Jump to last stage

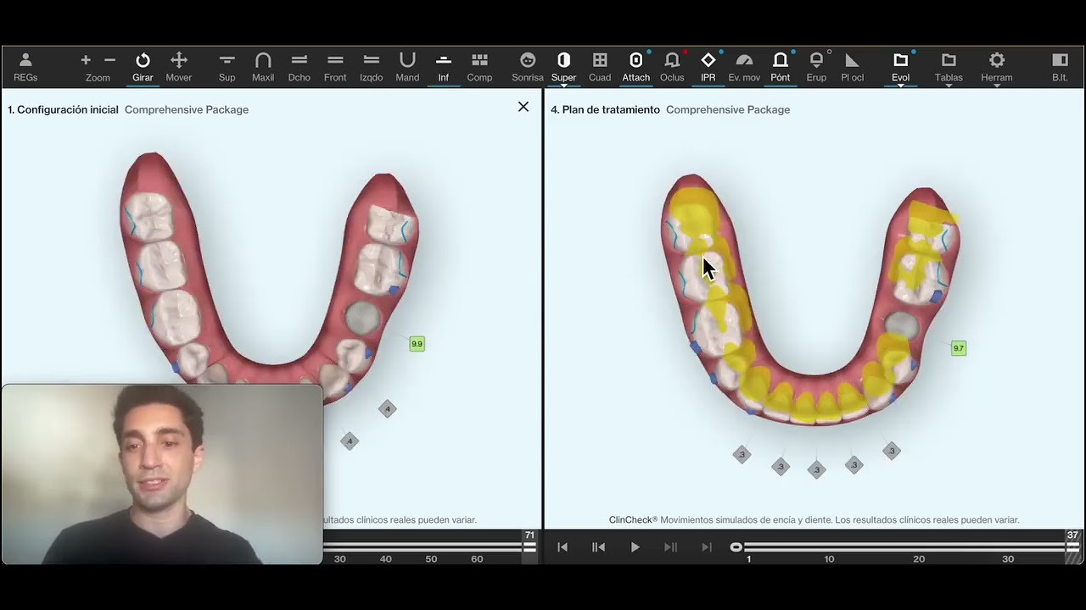coord(707,547)
